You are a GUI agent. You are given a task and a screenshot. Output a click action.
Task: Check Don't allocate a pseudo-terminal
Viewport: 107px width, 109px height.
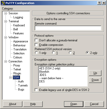[36, 40]
